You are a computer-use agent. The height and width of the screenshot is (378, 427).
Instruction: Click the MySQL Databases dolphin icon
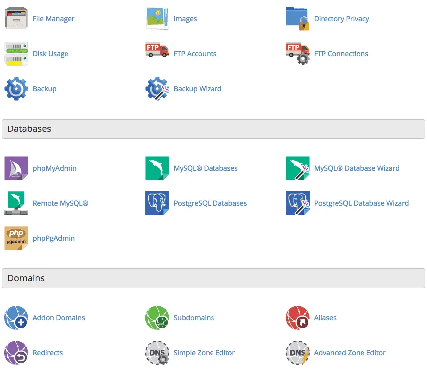(157, 168)
